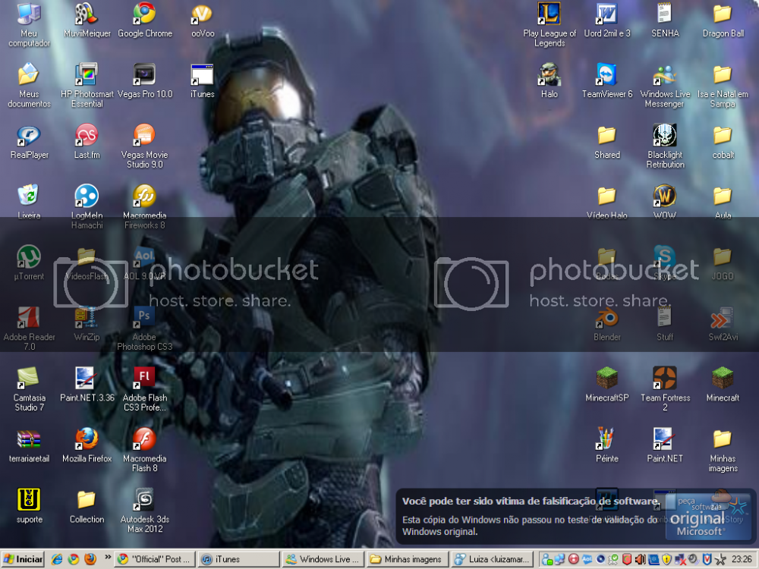Viewport: 759px width, 569px height.
Task: Click the Dragon Ball folder
Action: click(x=723, y=20)
